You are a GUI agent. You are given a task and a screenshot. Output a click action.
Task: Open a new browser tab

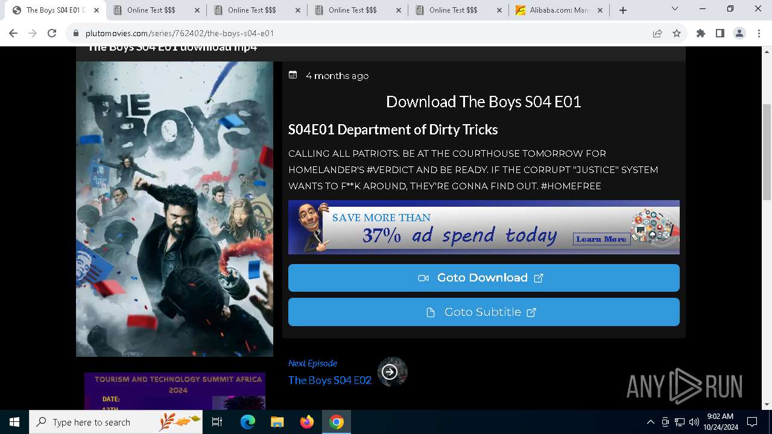(x=623, y=10)
